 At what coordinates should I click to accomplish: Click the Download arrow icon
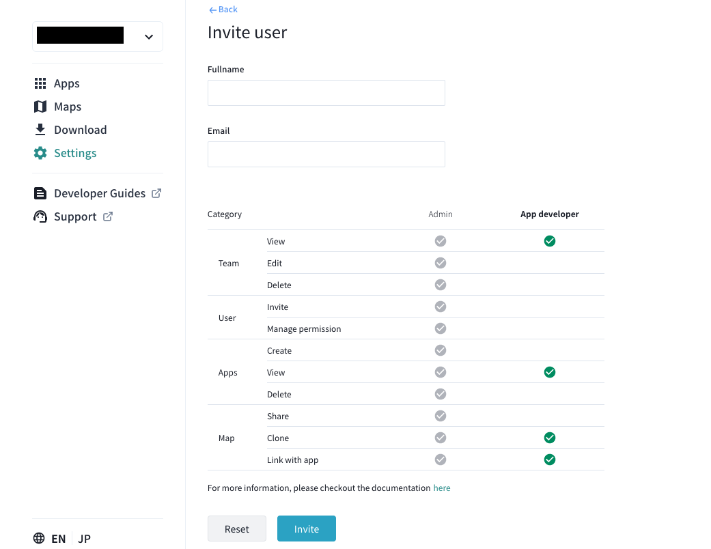(x=40, y=130)
